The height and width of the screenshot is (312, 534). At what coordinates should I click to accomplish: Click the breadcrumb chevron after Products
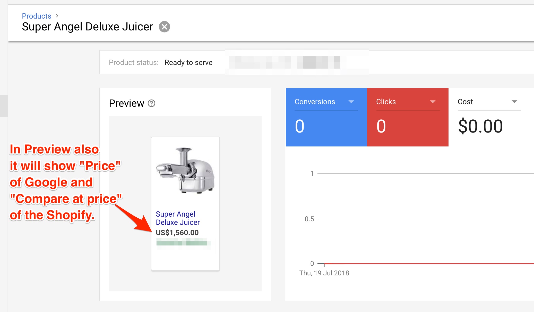point(57,16)
